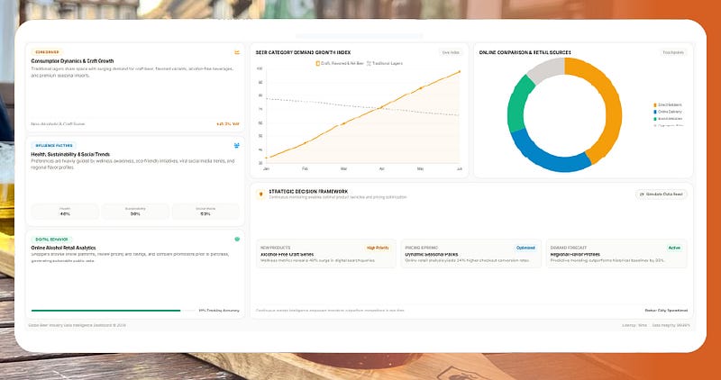Click the Social Media metric tile
Screen dimensions: 721x380
click(205, 212)
